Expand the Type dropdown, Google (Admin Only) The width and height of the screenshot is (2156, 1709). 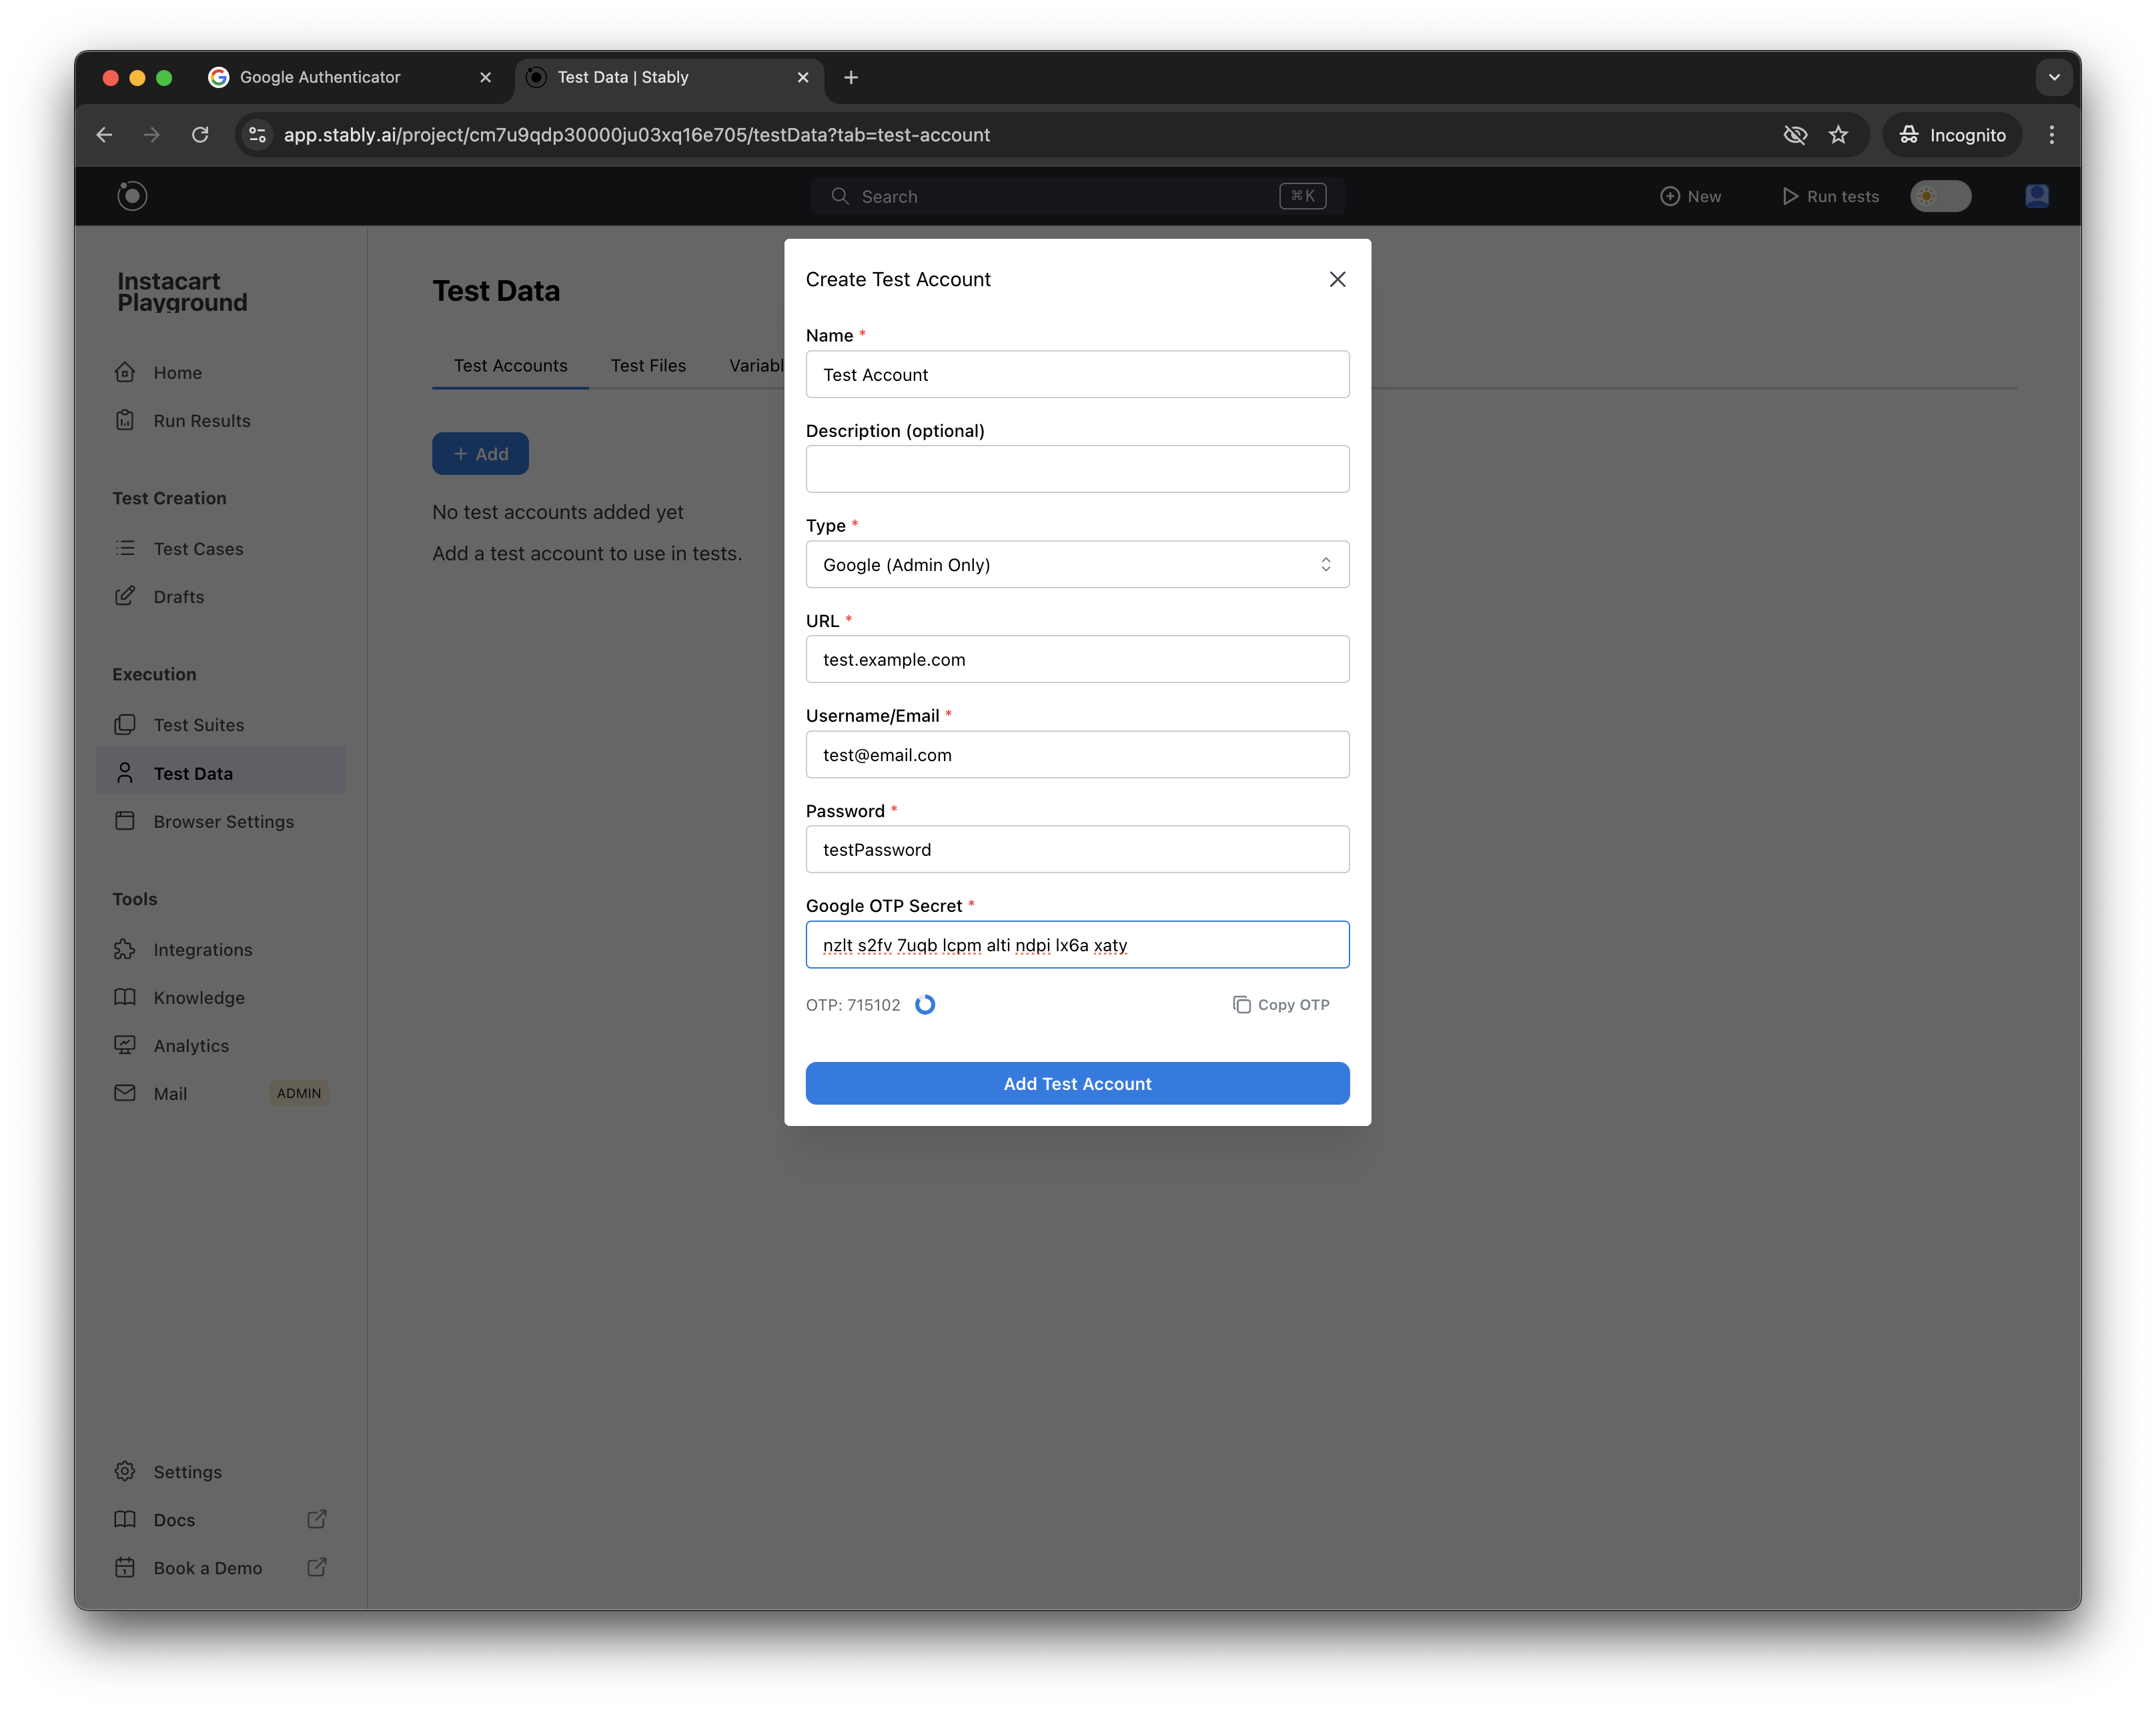coord(1077,565)
